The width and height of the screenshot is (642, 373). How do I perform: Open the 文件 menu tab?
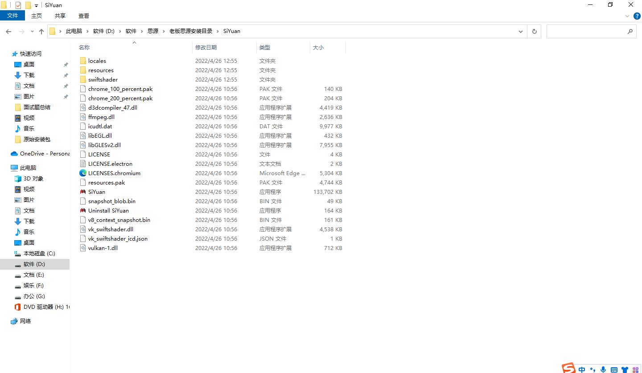[12, 16]
